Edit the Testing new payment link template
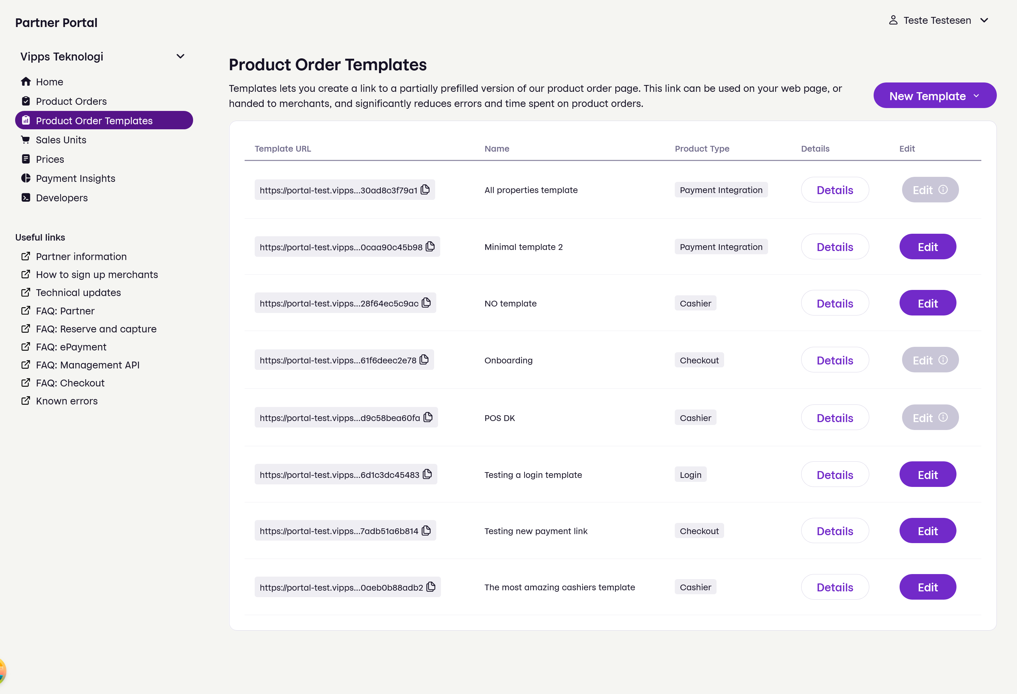 pyautogui.click(x=927, y=531)
